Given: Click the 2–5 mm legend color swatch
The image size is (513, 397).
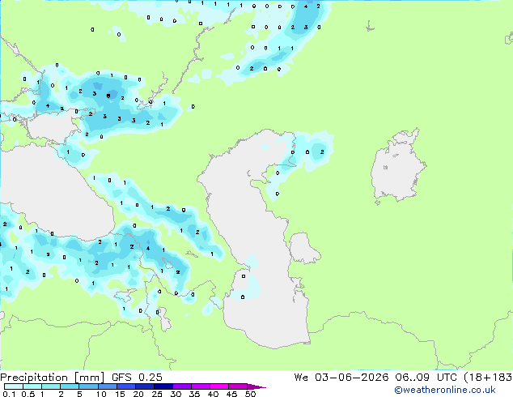Looking at the screenshot, I should (x=70, y=386).
